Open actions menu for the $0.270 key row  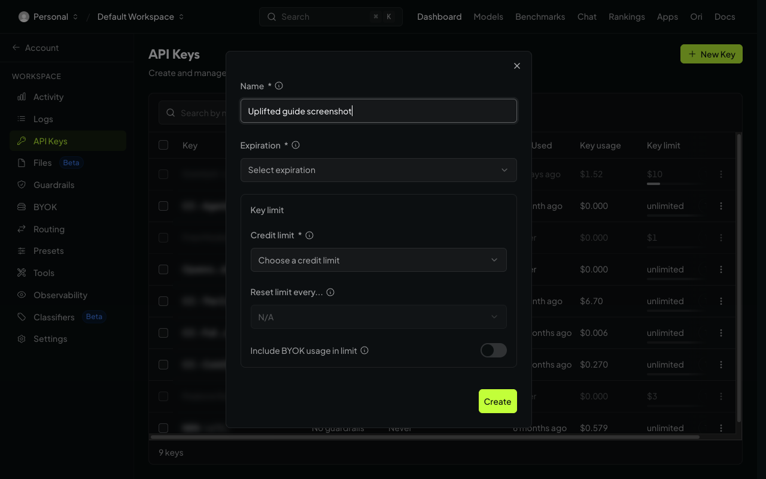pyautogui.click(x=721, y=365)
